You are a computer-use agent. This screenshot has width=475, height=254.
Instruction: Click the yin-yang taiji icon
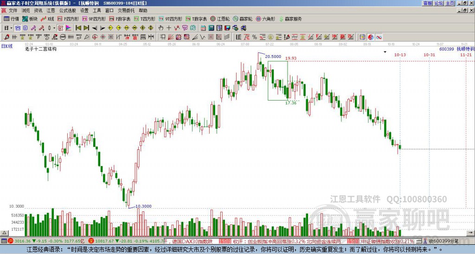372,37
